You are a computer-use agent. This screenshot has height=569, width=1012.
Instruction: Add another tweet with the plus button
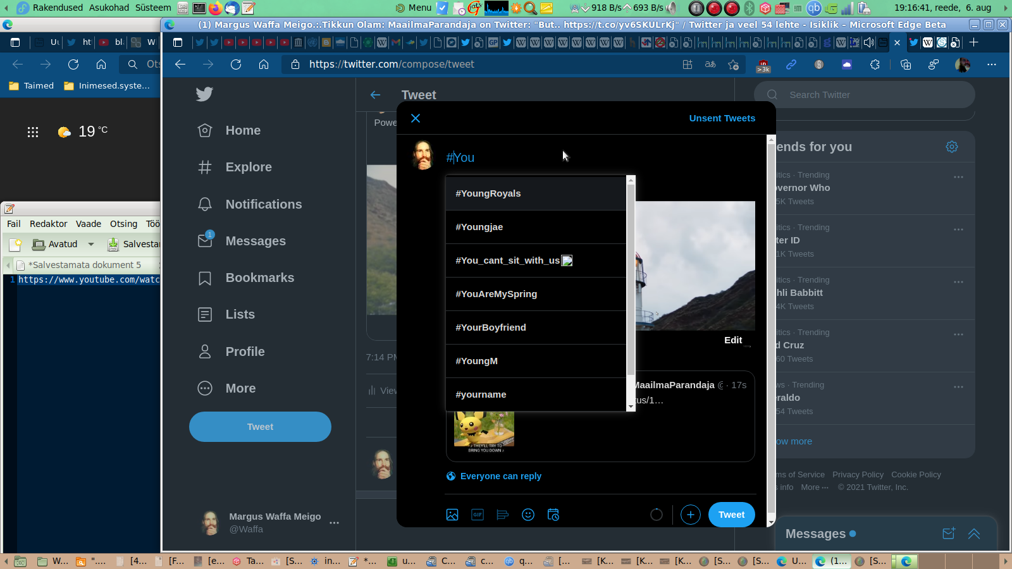coord(691,515)
